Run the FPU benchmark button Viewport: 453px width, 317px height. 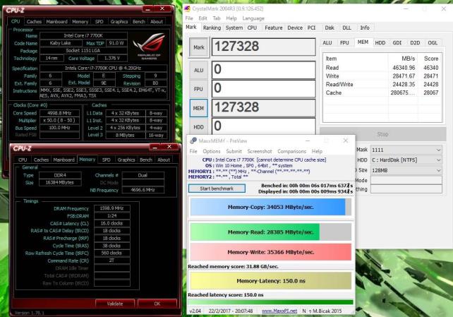[x=199, y=89]
